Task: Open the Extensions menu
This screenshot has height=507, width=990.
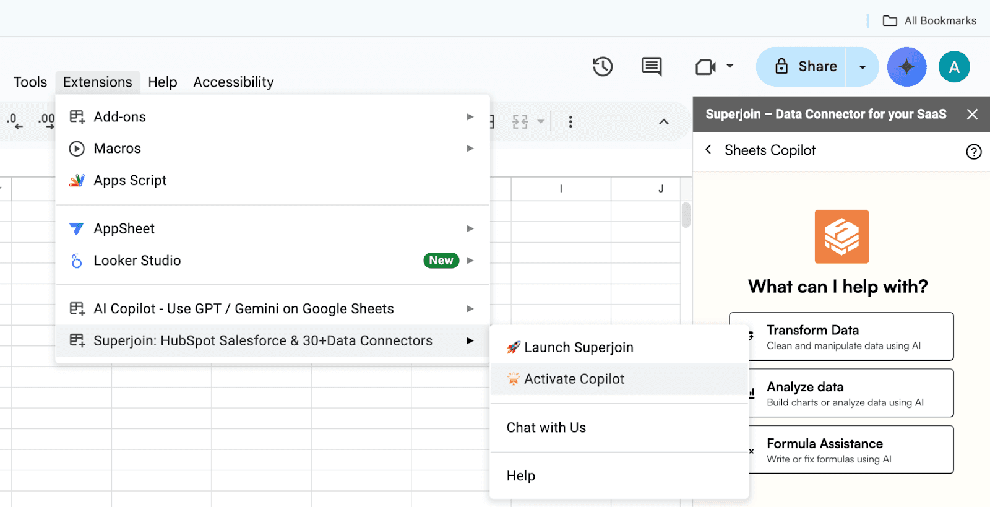Action: click(98, 82)
